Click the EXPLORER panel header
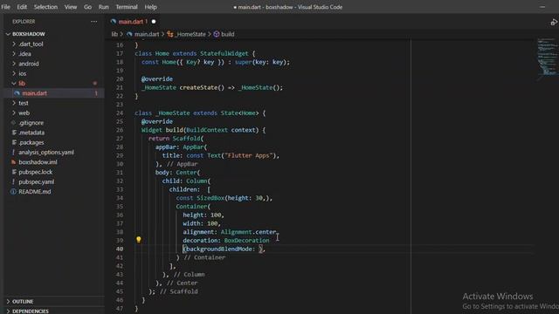559x314 pixels. 24,22
